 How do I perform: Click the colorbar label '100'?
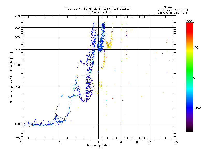[196, 48]
